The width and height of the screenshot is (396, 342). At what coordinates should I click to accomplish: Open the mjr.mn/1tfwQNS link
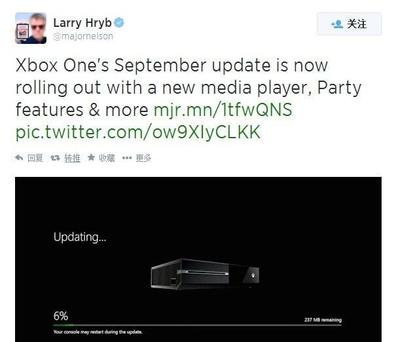pyautogui.click(x=223, y=109)
